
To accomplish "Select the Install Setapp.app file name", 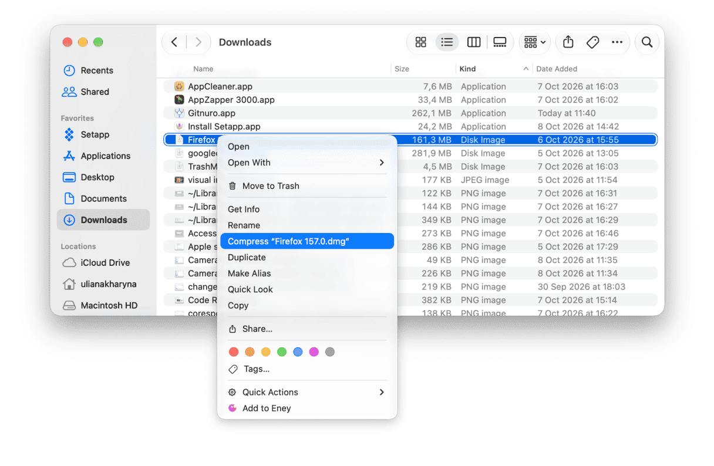I will (x=224, y=127).
